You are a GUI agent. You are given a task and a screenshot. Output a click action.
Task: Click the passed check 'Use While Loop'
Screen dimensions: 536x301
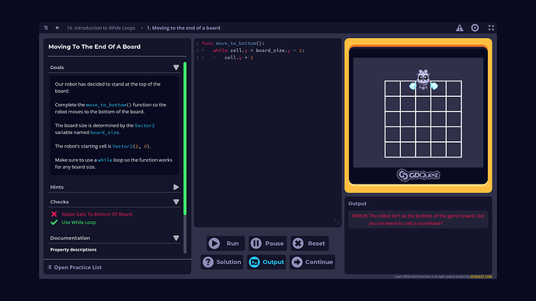pyautogui.click(x=78, y=223)
